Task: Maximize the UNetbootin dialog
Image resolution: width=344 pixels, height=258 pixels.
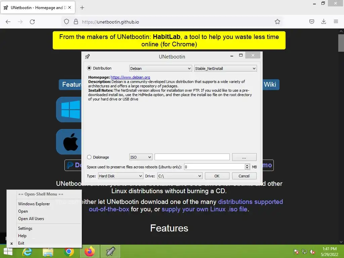Action: pos(241,55)
